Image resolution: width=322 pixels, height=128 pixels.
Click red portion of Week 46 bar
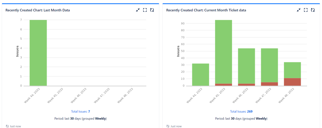click(x=247, y=85)
